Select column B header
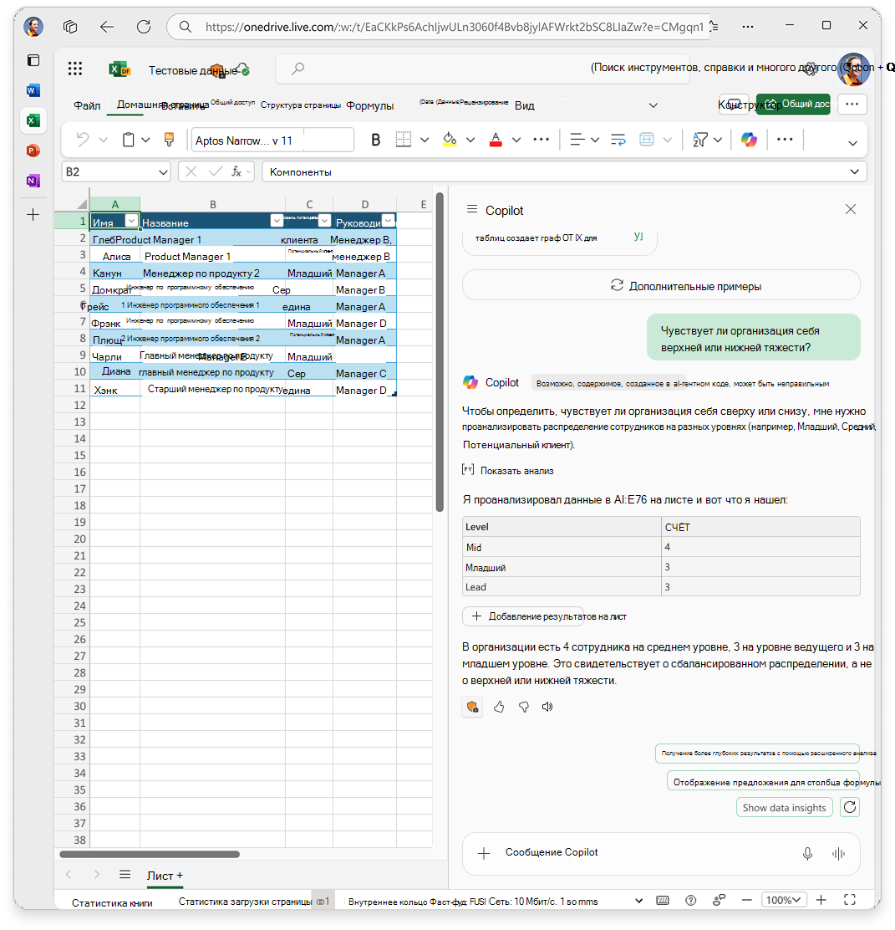Image resolution: width=895 pixels, height=930 pixels. 213,204
